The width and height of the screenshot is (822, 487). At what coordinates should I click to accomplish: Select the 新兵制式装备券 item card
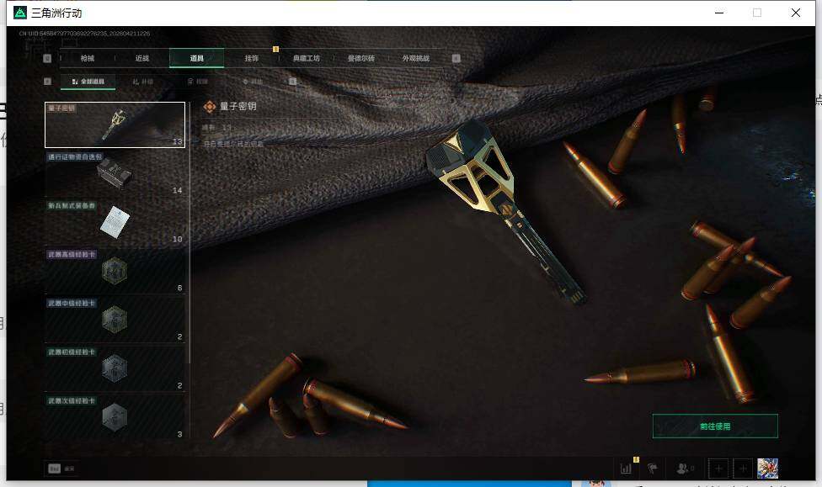(115, 223)
